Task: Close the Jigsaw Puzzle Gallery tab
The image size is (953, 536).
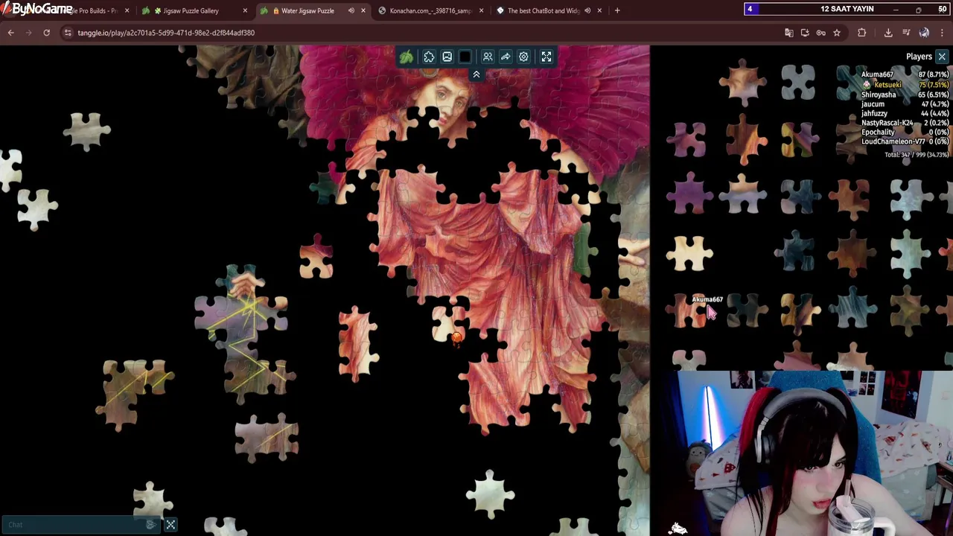Action: [245, 10]
